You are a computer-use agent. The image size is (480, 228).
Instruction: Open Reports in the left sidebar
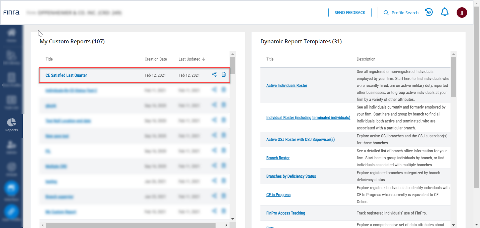[x=11, y=125]
